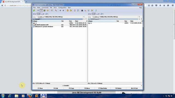Image resolution: width=175 pixels, height=98 pixels.
Task: Click the FTP connect icon
Action: click(x=75, y=11)
